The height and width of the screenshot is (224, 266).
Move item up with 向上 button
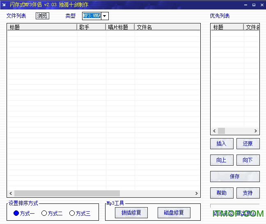(x=222, y=160)
